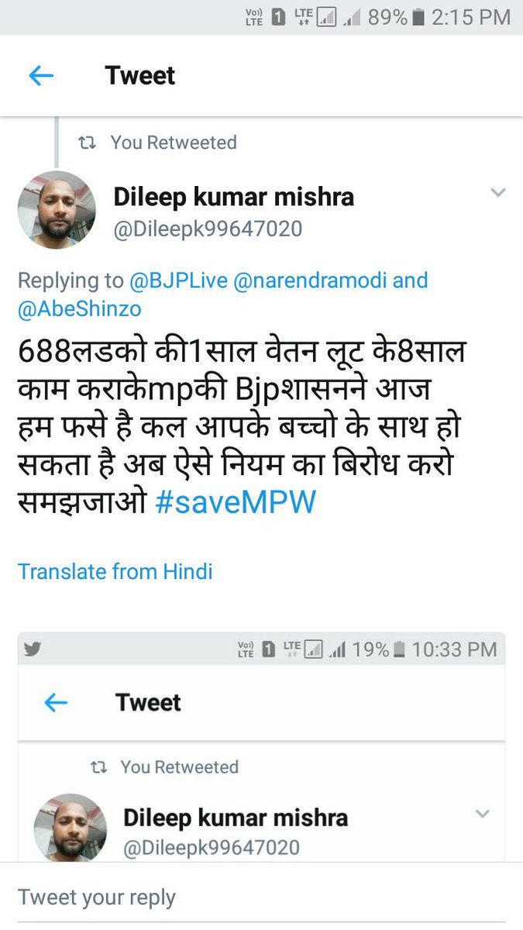Tap the embedded retweet icon
This screenshot has height=930, width=523.
coord(99,767)
